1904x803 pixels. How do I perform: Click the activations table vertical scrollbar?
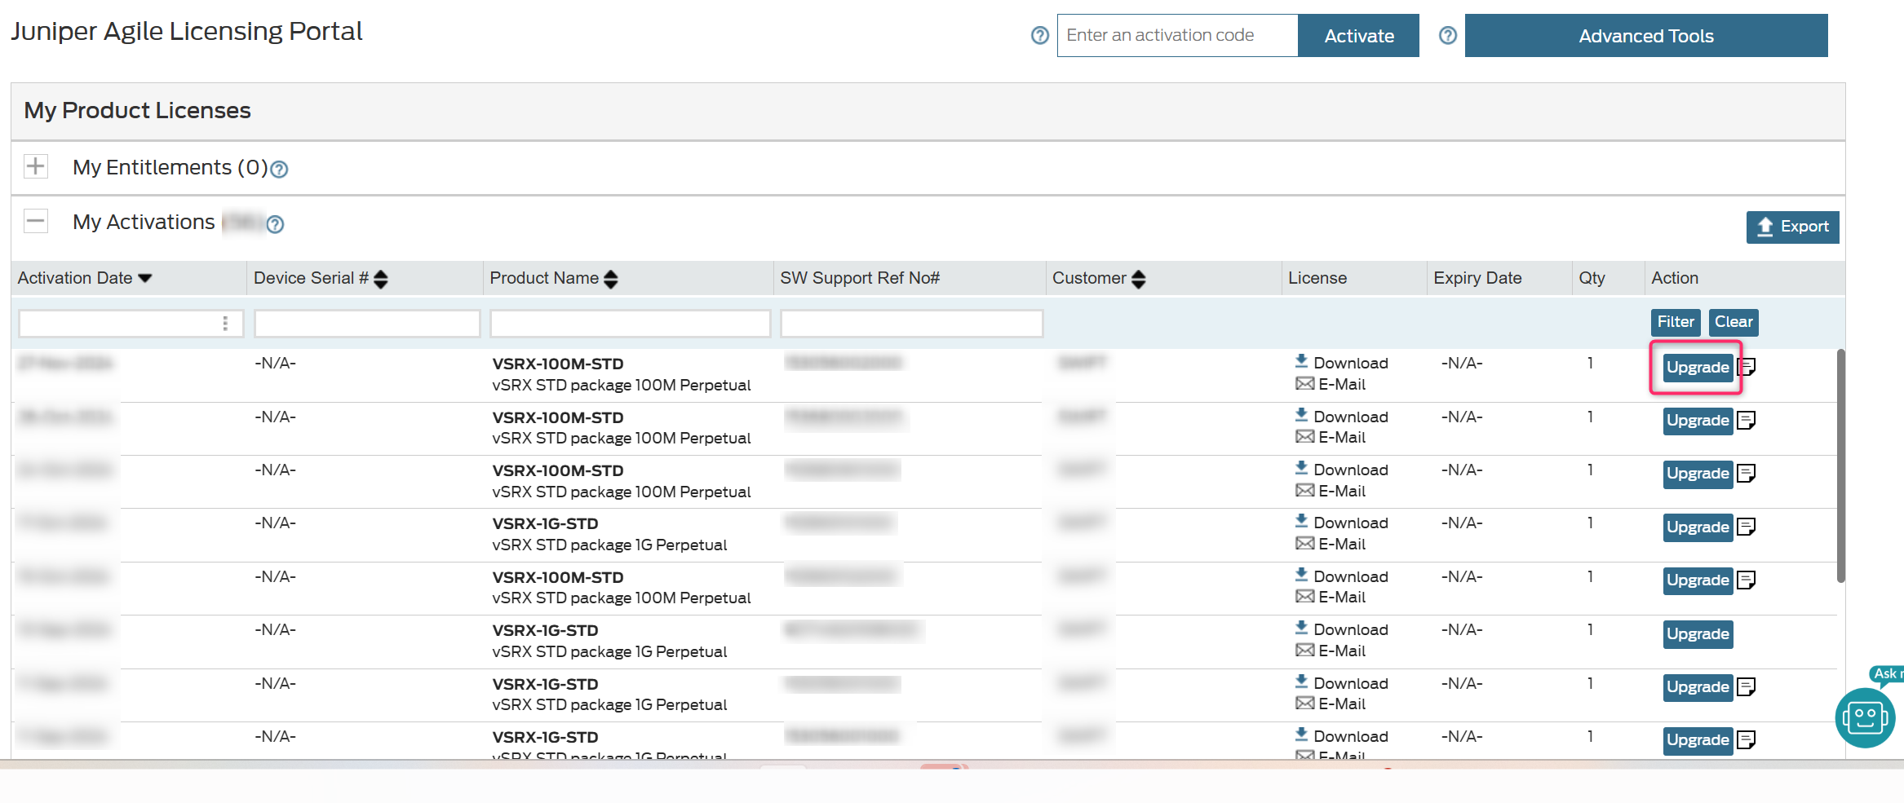click(1840, 465)
